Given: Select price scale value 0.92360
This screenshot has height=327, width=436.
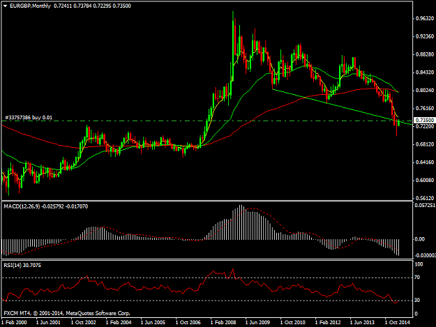Looking at the screenshot, I should click(x=425, y=36).
